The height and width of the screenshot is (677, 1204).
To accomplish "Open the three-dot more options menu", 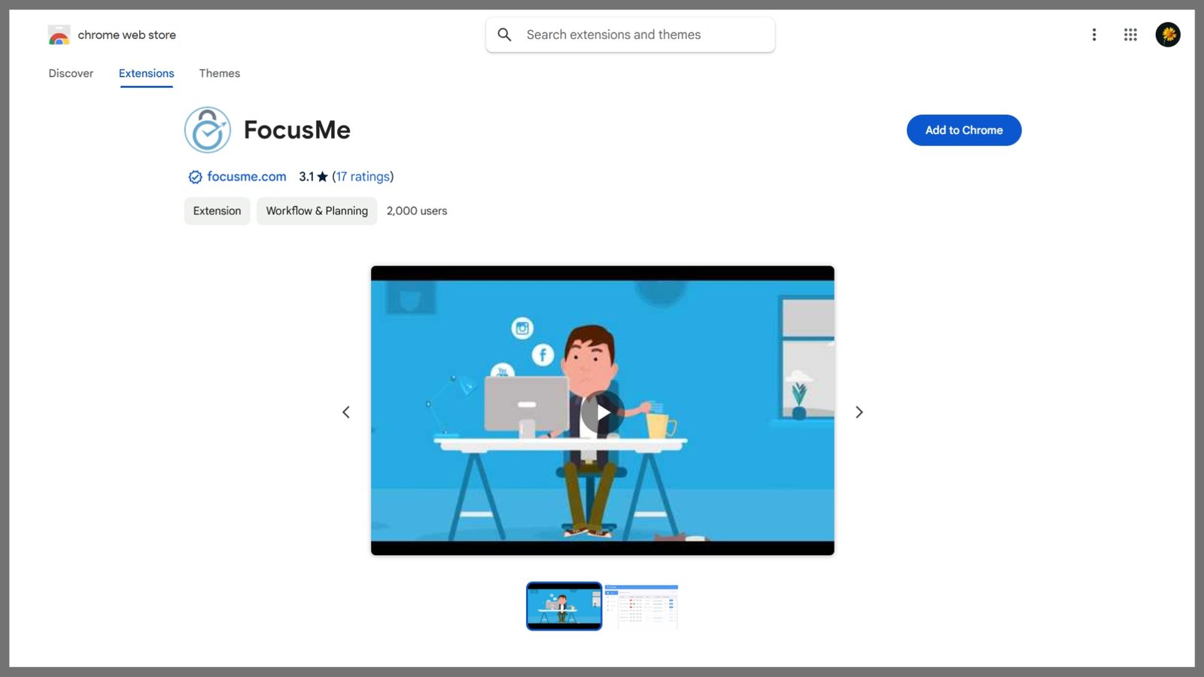I will pos(1094,35).
